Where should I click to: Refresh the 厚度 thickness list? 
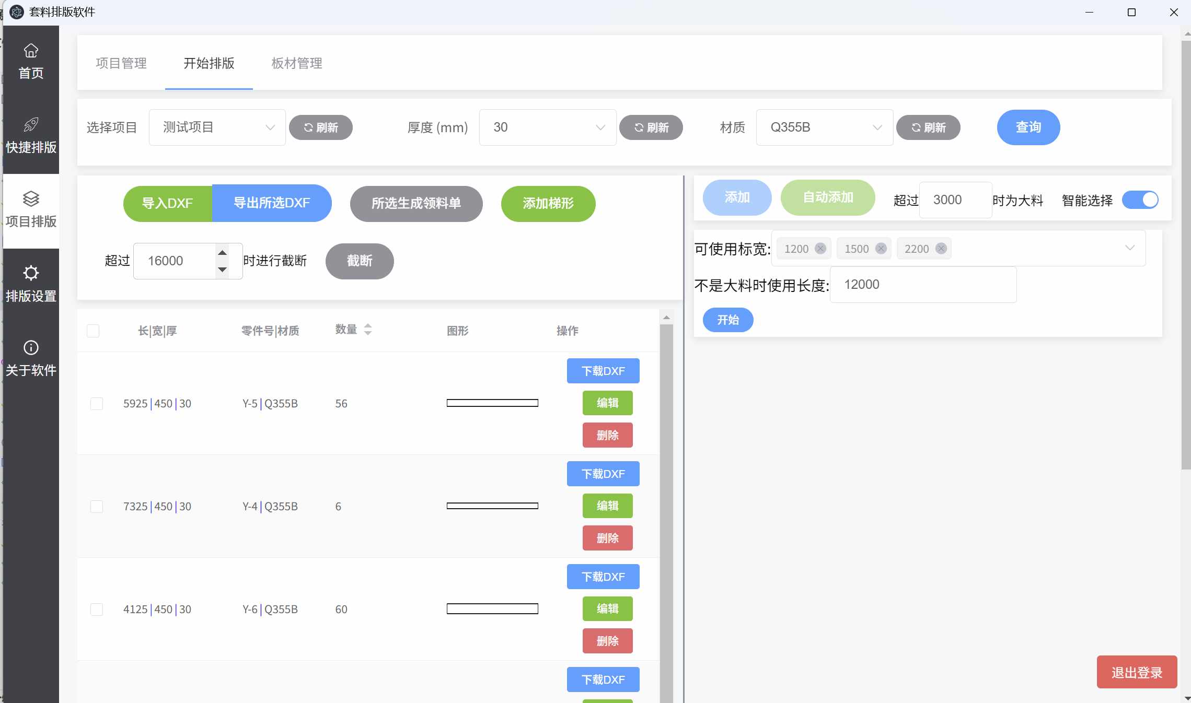(651, 127)
